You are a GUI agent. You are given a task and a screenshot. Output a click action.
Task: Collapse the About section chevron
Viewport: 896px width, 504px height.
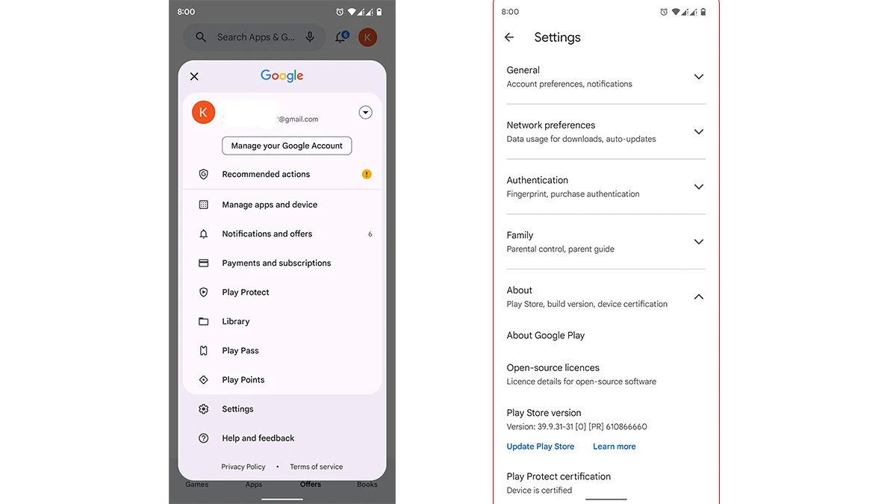pyautogui.click(x=699, y=297)
